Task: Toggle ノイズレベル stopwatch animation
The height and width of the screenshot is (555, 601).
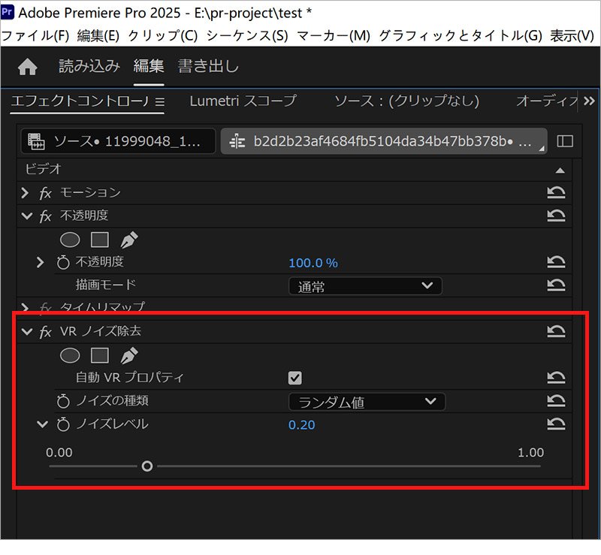Action: tap(63, 424)
